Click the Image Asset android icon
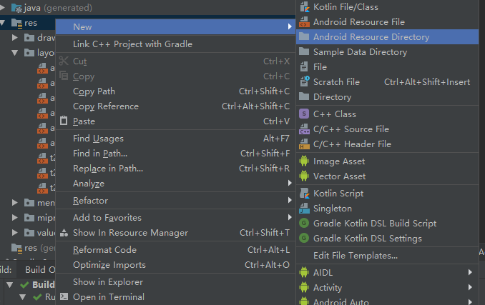The width and height of the screenshot is (485, 305). 304,161
